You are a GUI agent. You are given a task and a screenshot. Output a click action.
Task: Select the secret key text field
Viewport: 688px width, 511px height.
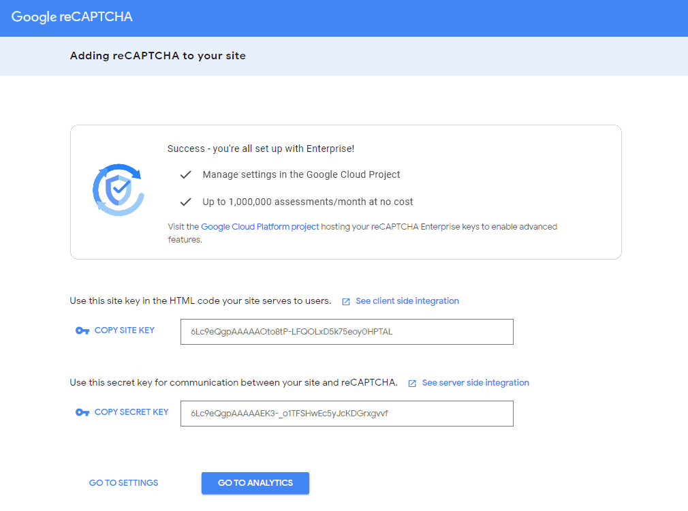[x=346, y=414]
